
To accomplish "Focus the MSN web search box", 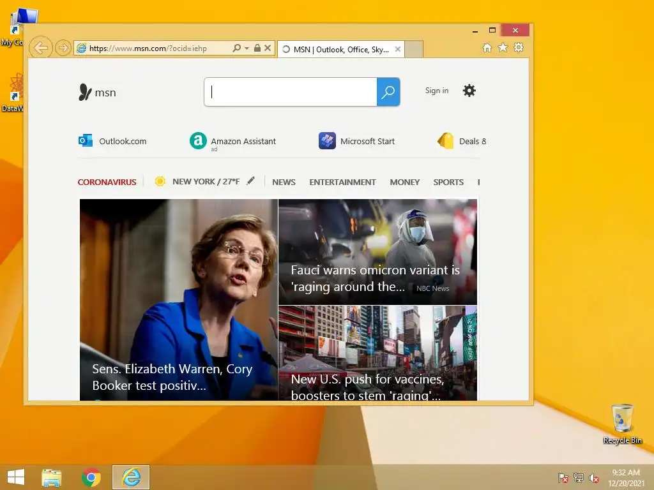I will coord(291,92).
